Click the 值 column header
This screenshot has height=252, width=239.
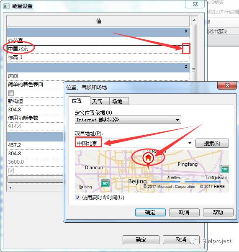coord(98,21)
